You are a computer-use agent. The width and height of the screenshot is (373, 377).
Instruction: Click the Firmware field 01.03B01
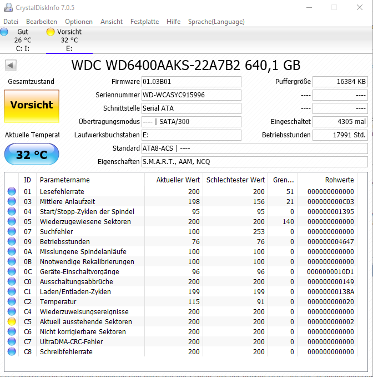tap(191, 82)
